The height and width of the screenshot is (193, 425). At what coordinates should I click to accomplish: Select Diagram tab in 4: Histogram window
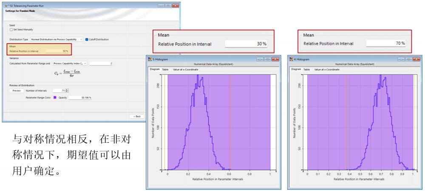(x=296, y=69)
